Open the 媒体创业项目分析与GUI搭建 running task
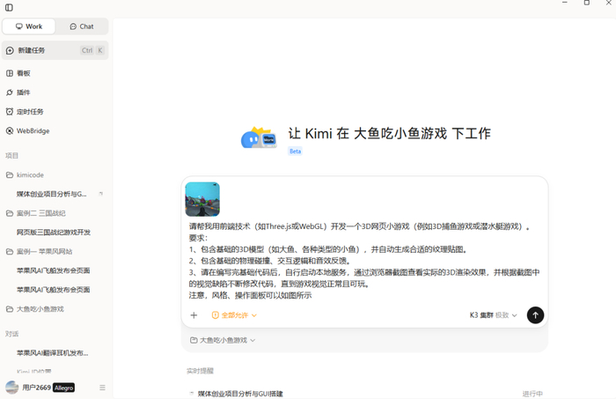 (x=240, y=394)
